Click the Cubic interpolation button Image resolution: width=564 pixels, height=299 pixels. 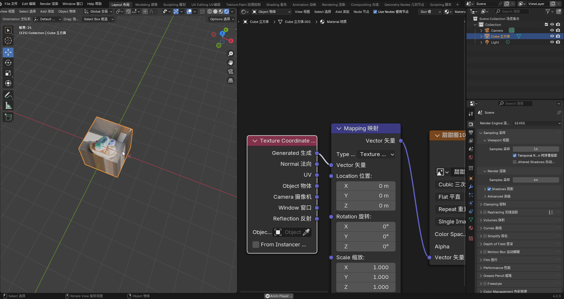[x=450, y=185]
